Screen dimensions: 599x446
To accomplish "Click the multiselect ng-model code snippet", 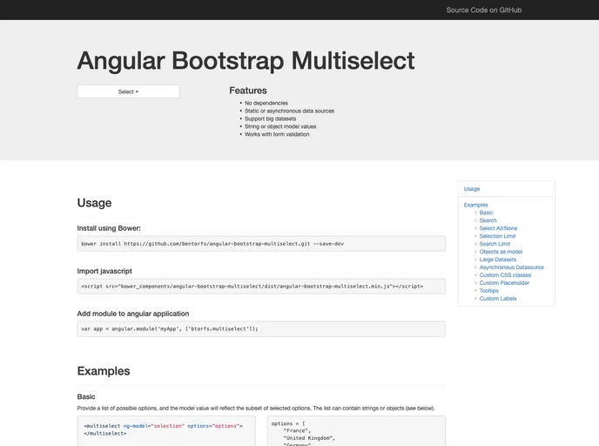I will 166,430.
